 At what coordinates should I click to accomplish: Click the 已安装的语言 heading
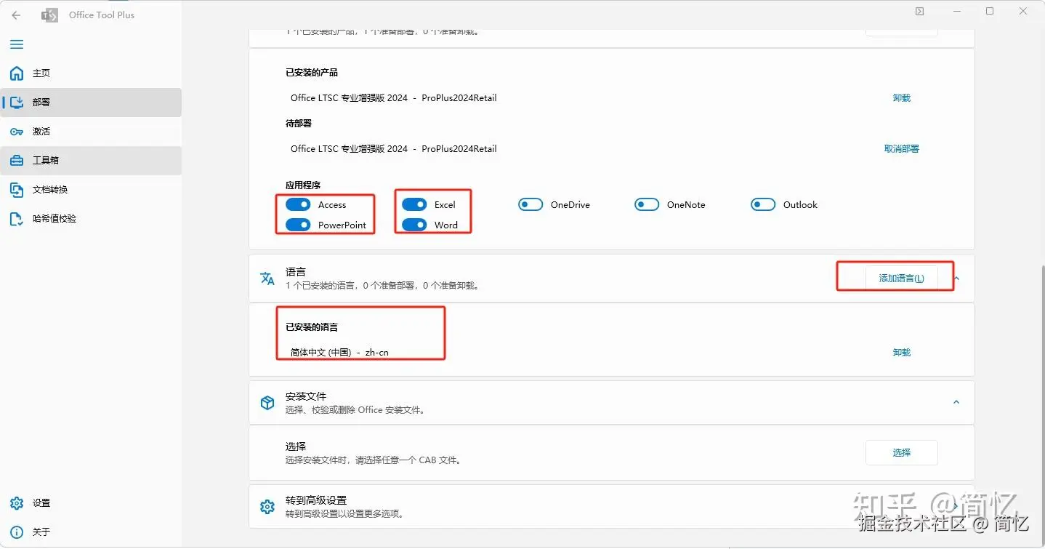coord(312,327)
